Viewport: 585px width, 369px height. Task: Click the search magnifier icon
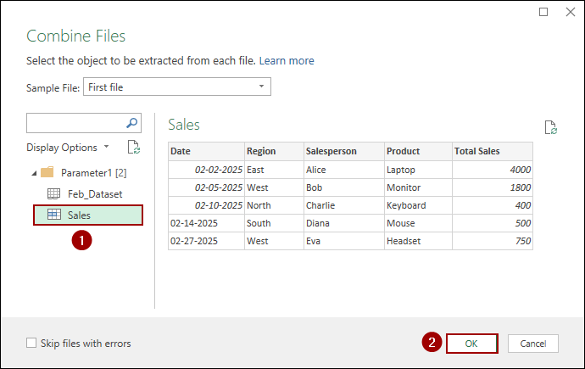click(x=131, y=123)
